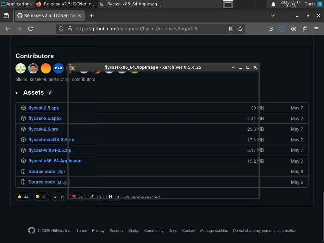Collapse the Assets section triangle
The width and height of the screenshot is (324, 243).
pyautogui.click(x=16, y=93)
